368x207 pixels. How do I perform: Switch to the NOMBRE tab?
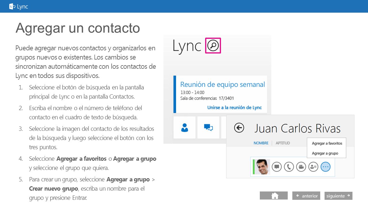click(x=261, y=143)
